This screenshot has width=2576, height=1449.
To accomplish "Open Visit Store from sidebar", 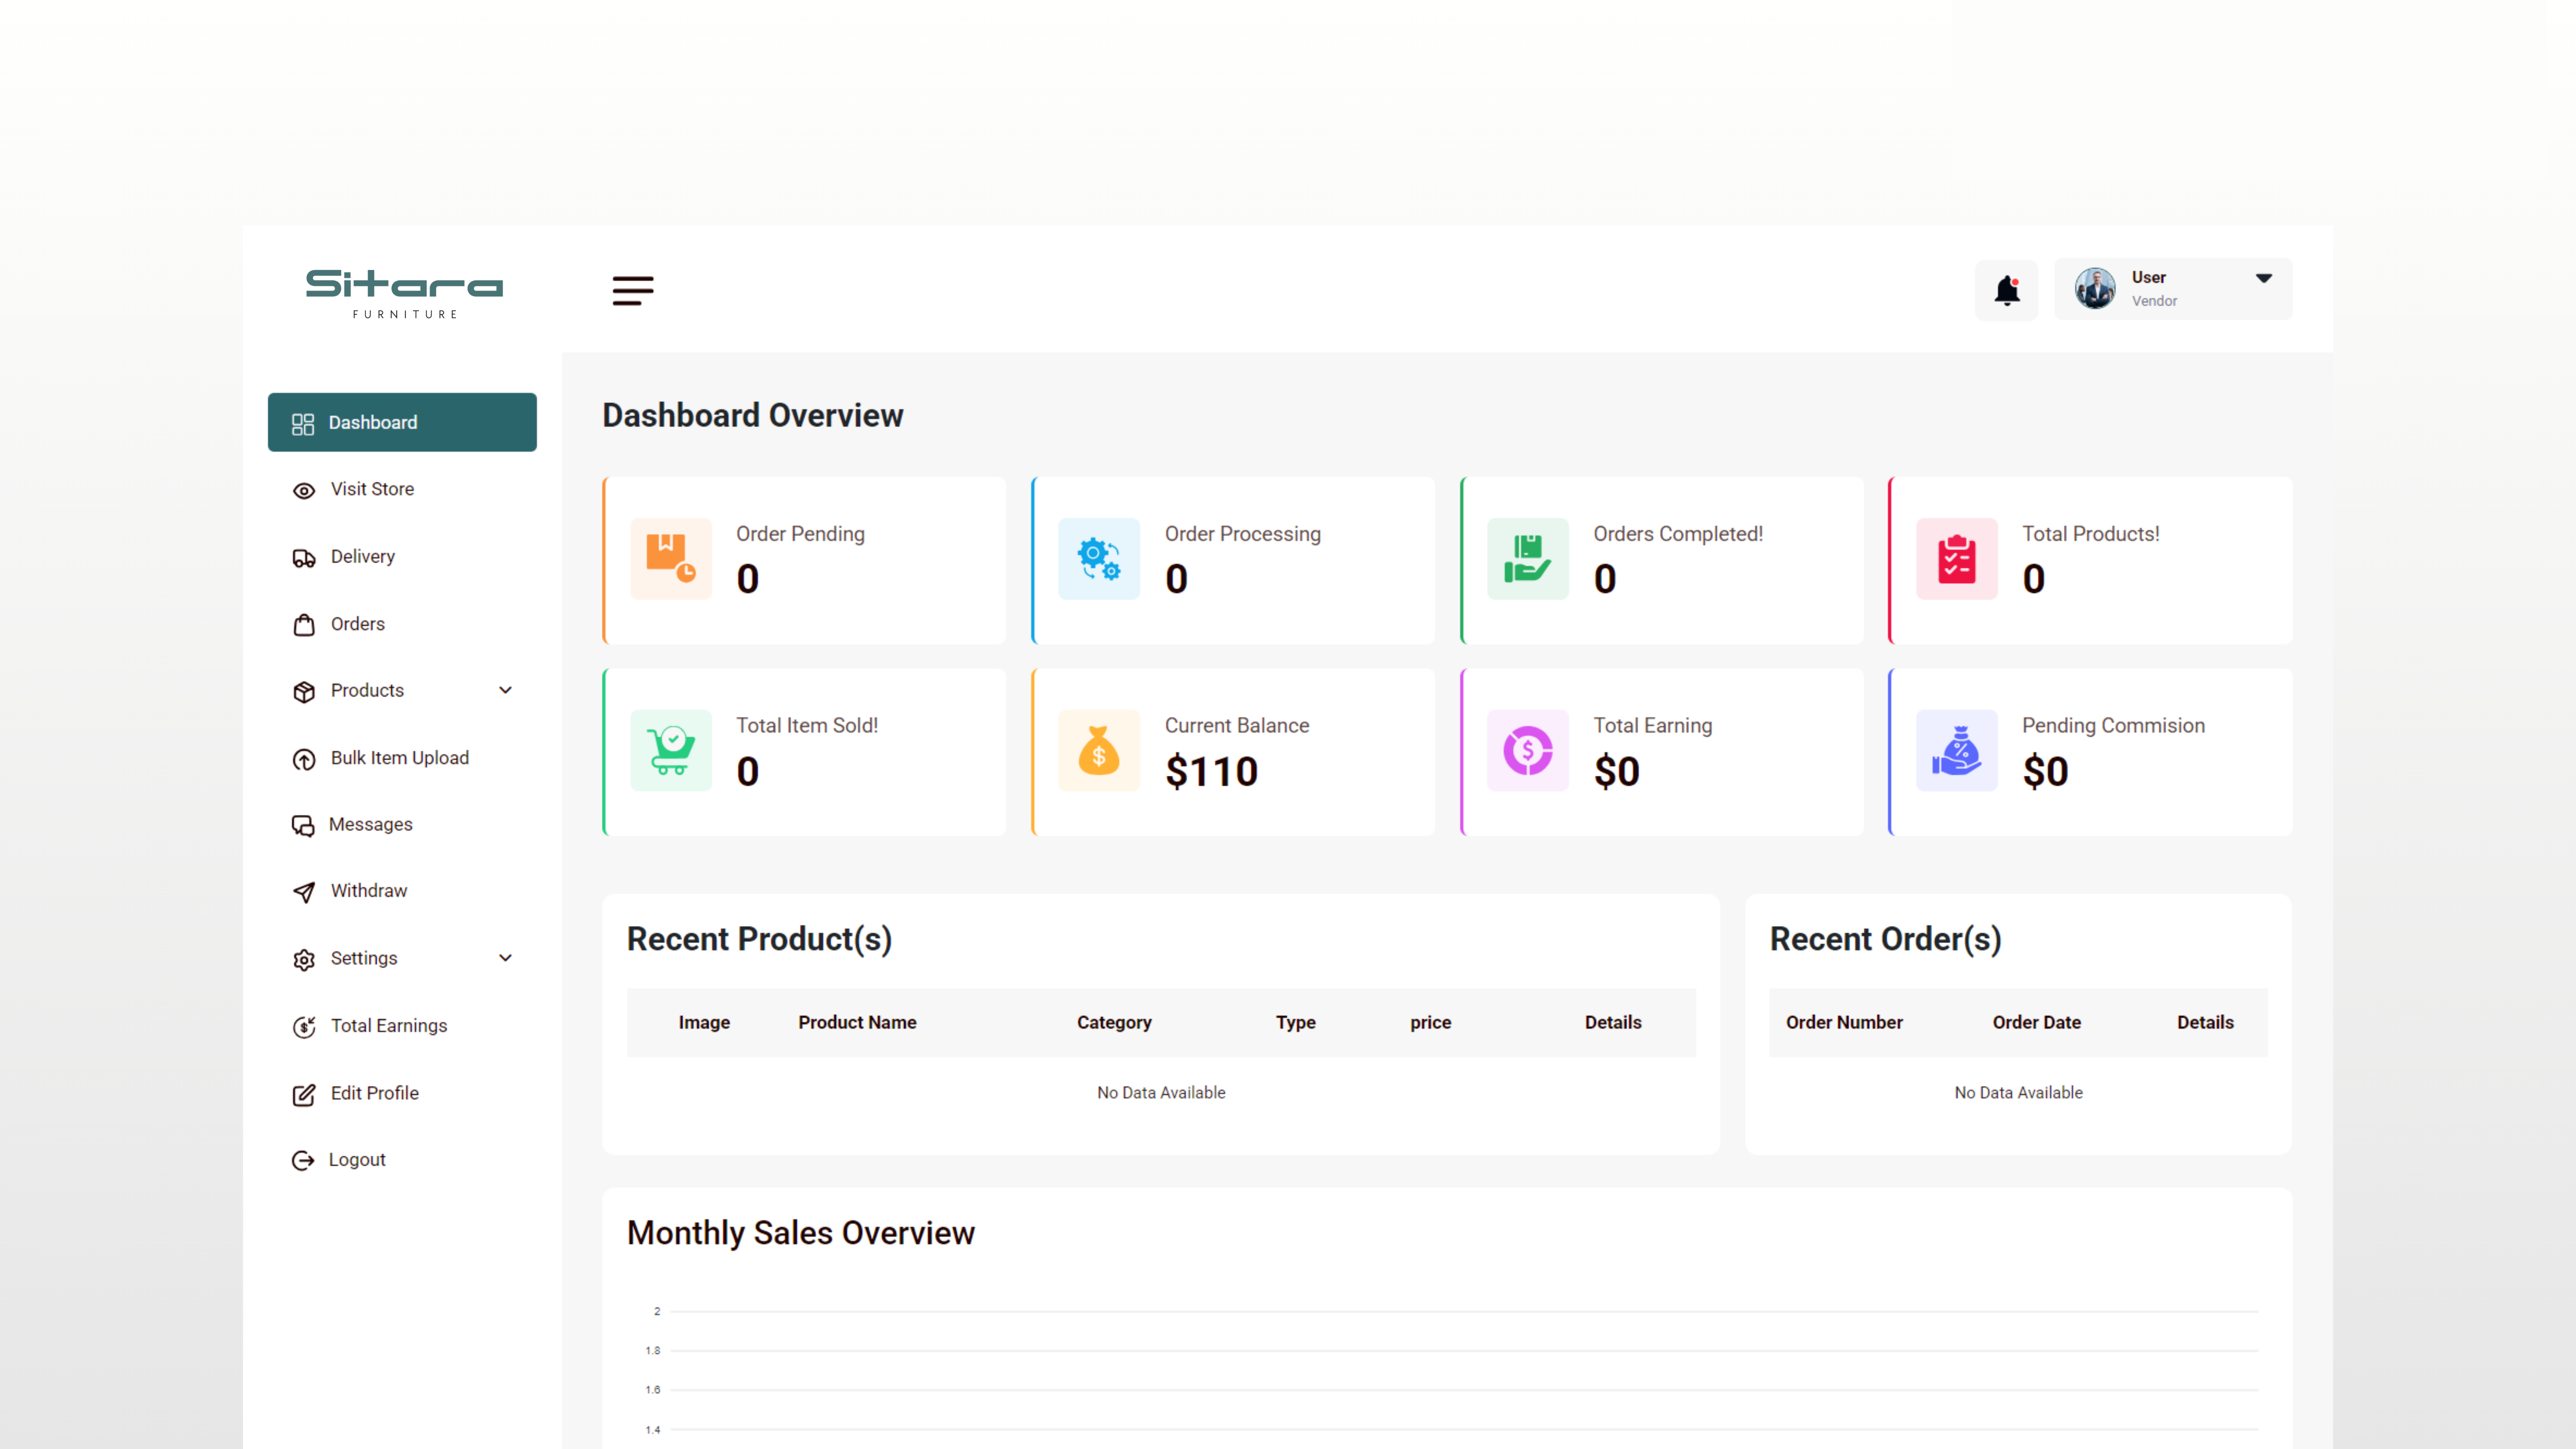I will click(x=372, y=489).
